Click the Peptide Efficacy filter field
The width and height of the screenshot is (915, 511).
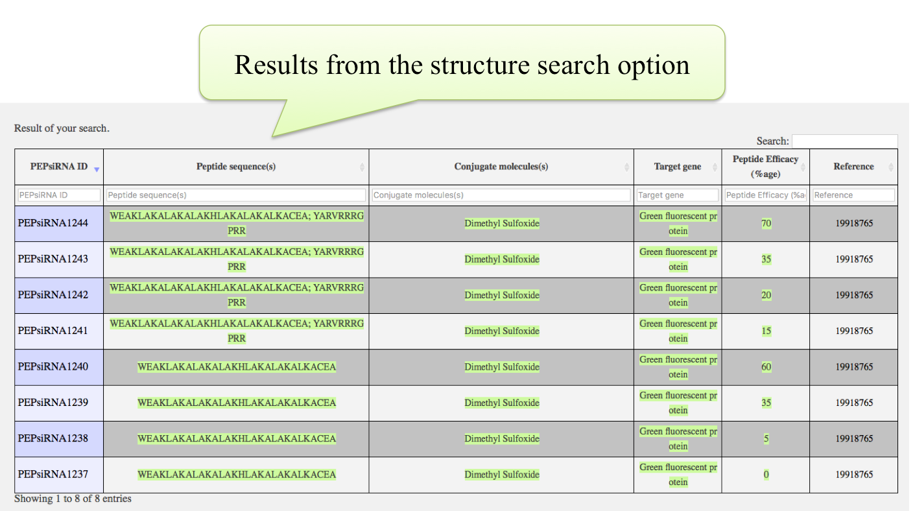pos(765,195)
